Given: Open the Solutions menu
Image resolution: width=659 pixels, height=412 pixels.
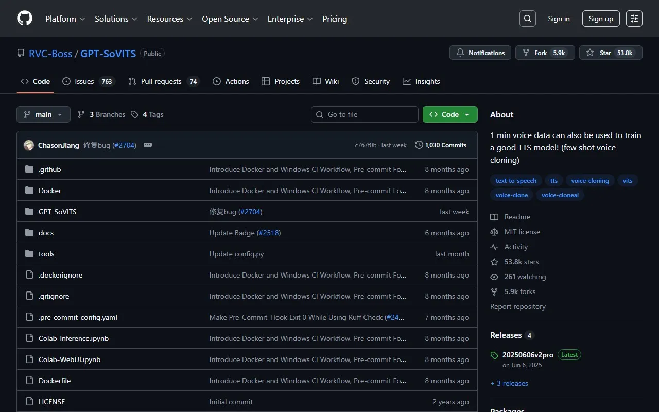Looking at the screenshot, I should click(x=116, y=19).
